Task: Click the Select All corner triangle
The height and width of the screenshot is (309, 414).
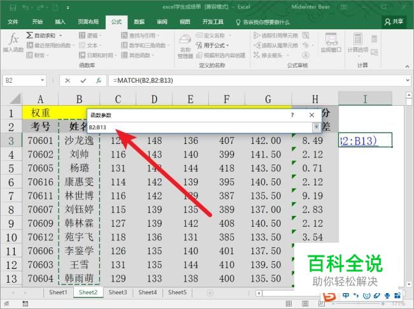Action: (x=15, y=99)
